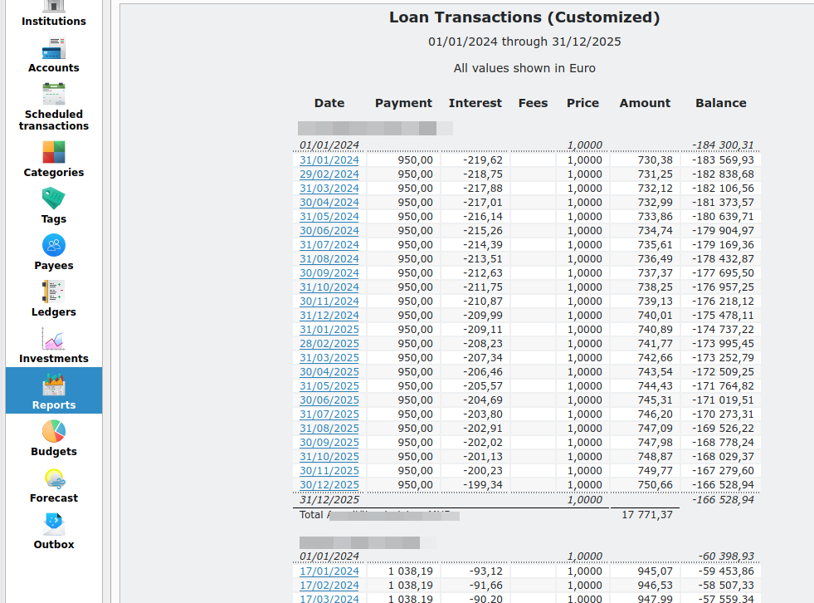Viewport: 814px width, 603px height.
Task: Open the Institutions view icon
Action: click(x=54, y=7)
